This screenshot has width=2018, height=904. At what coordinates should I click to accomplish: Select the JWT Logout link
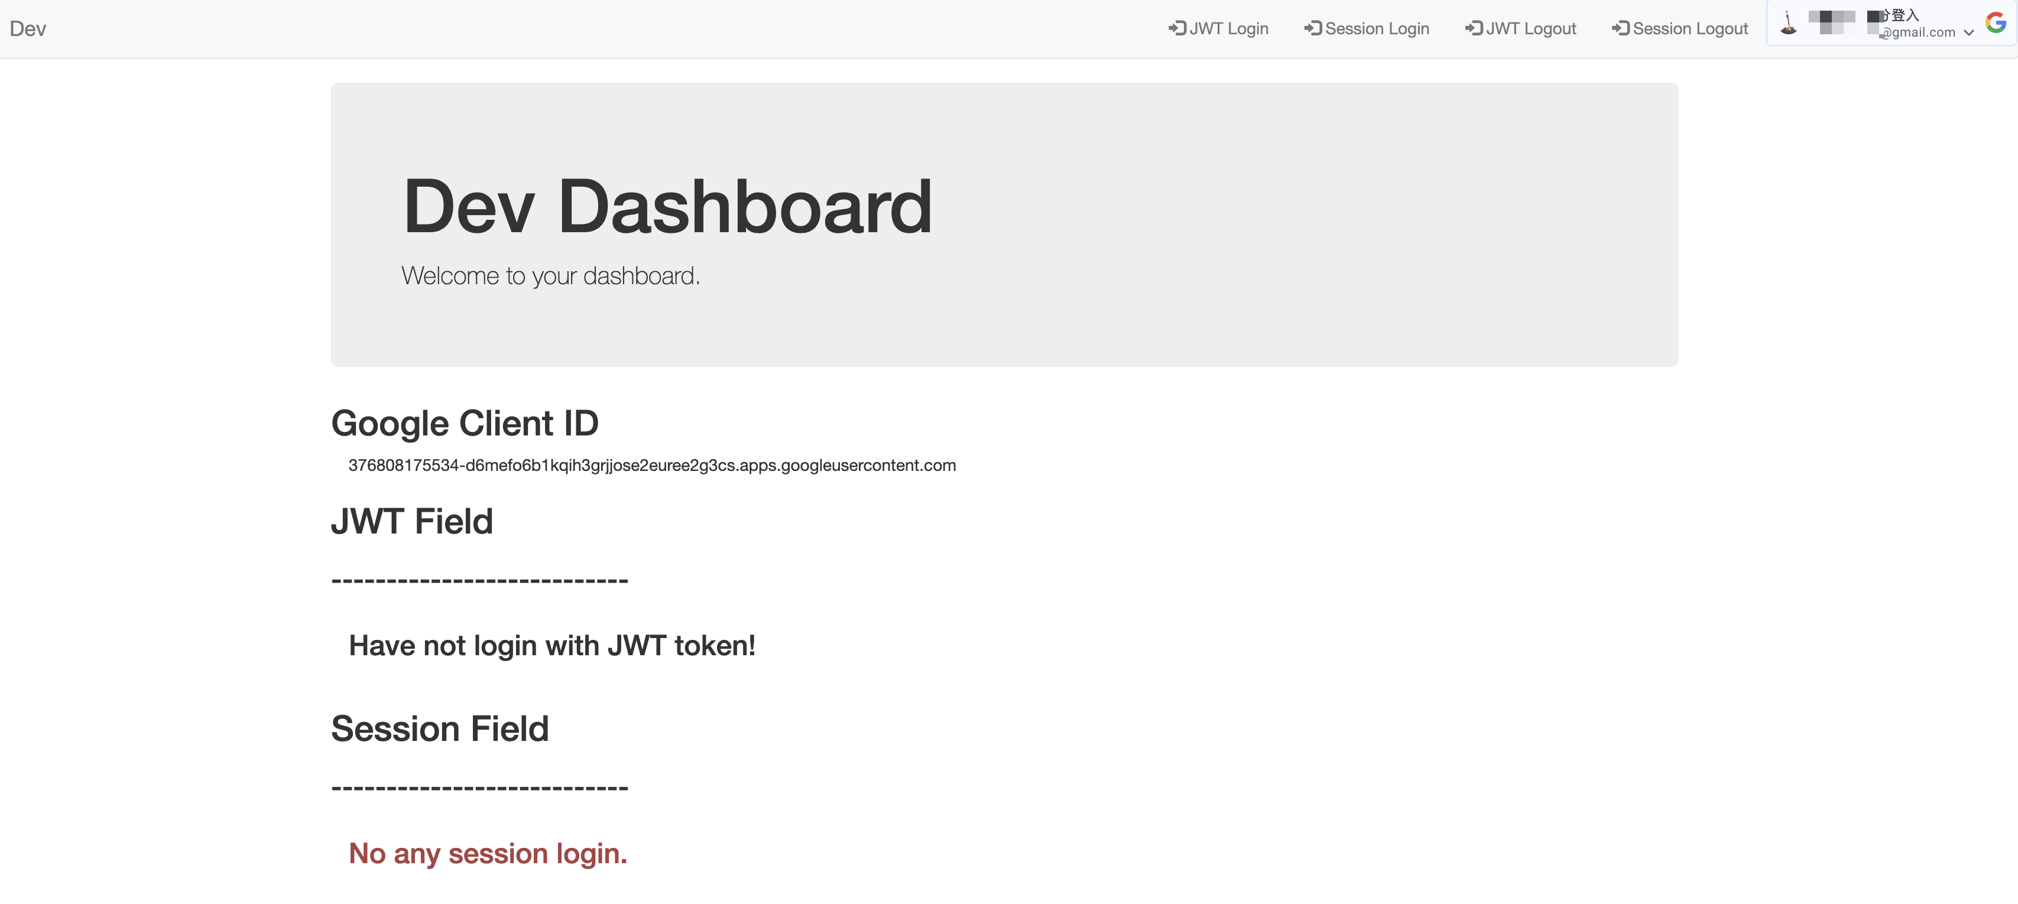tap(1520, 28)
